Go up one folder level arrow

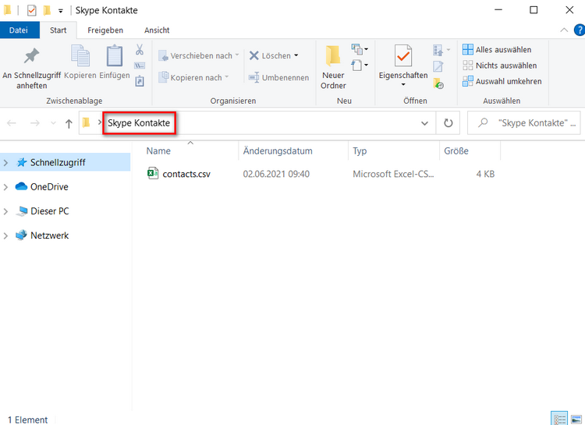tap(69, 123)
